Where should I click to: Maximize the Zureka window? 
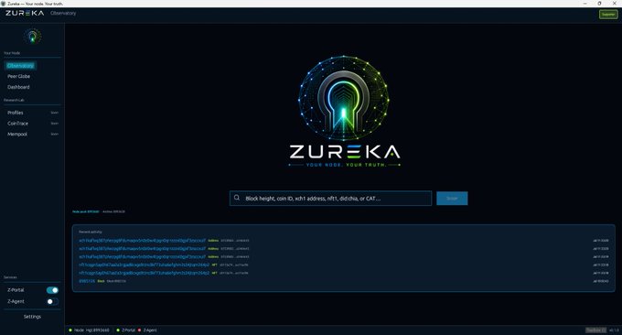click(599, 4)
